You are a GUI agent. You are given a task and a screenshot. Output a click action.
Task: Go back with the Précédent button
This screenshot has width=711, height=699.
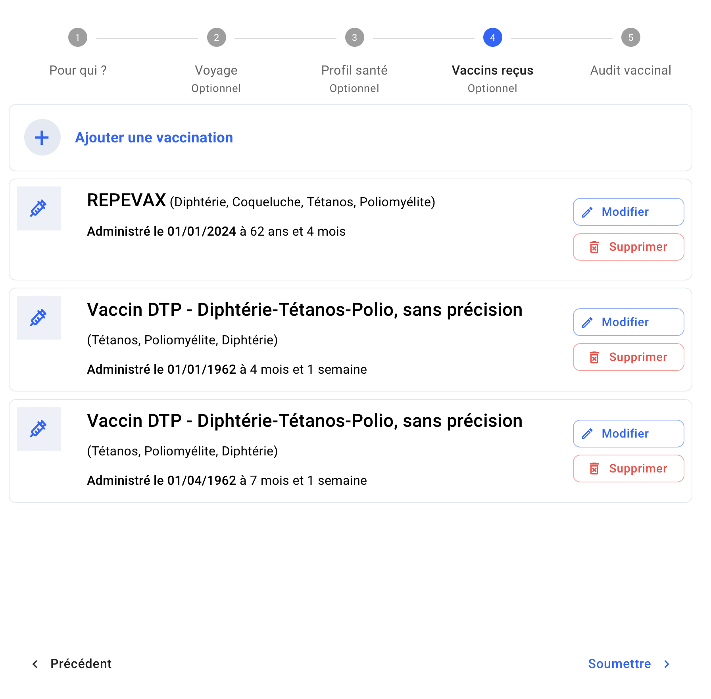[x=71, y=664]
